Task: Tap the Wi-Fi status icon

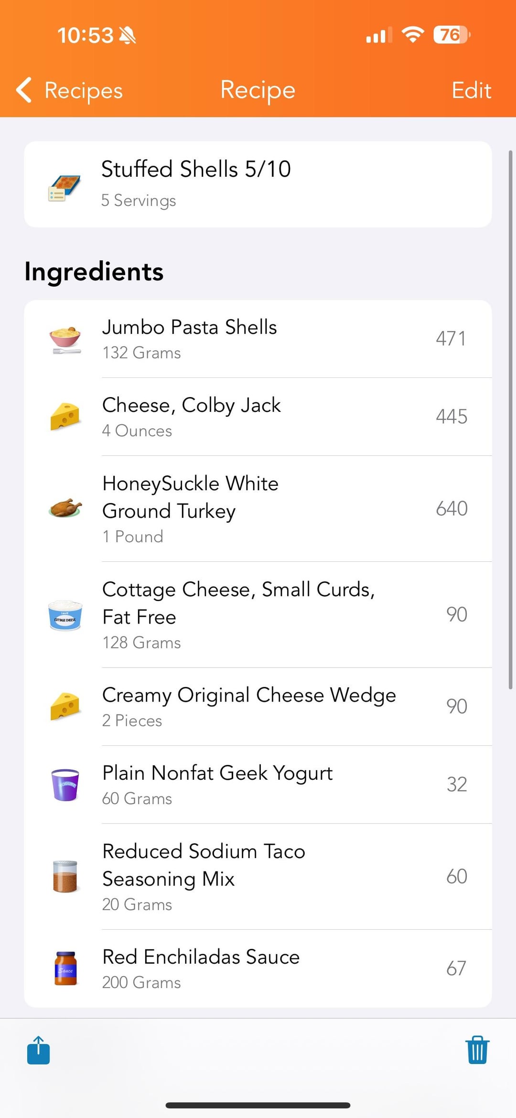Action: tap(413, 34)
